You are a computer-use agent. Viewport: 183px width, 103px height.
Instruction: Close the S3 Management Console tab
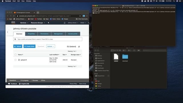(34, 13)
